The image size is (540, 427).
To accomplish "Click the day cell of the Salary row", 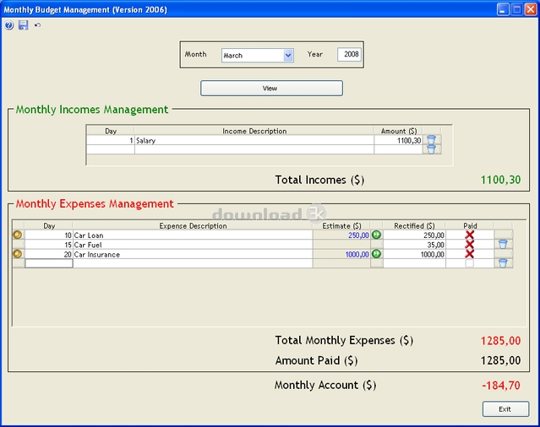I will (110, 140).
